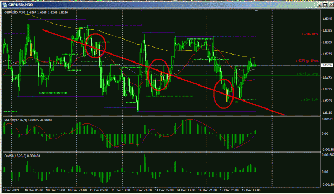Click price axis value 1.6285
334x194 pixels.
tap(327, 54)
